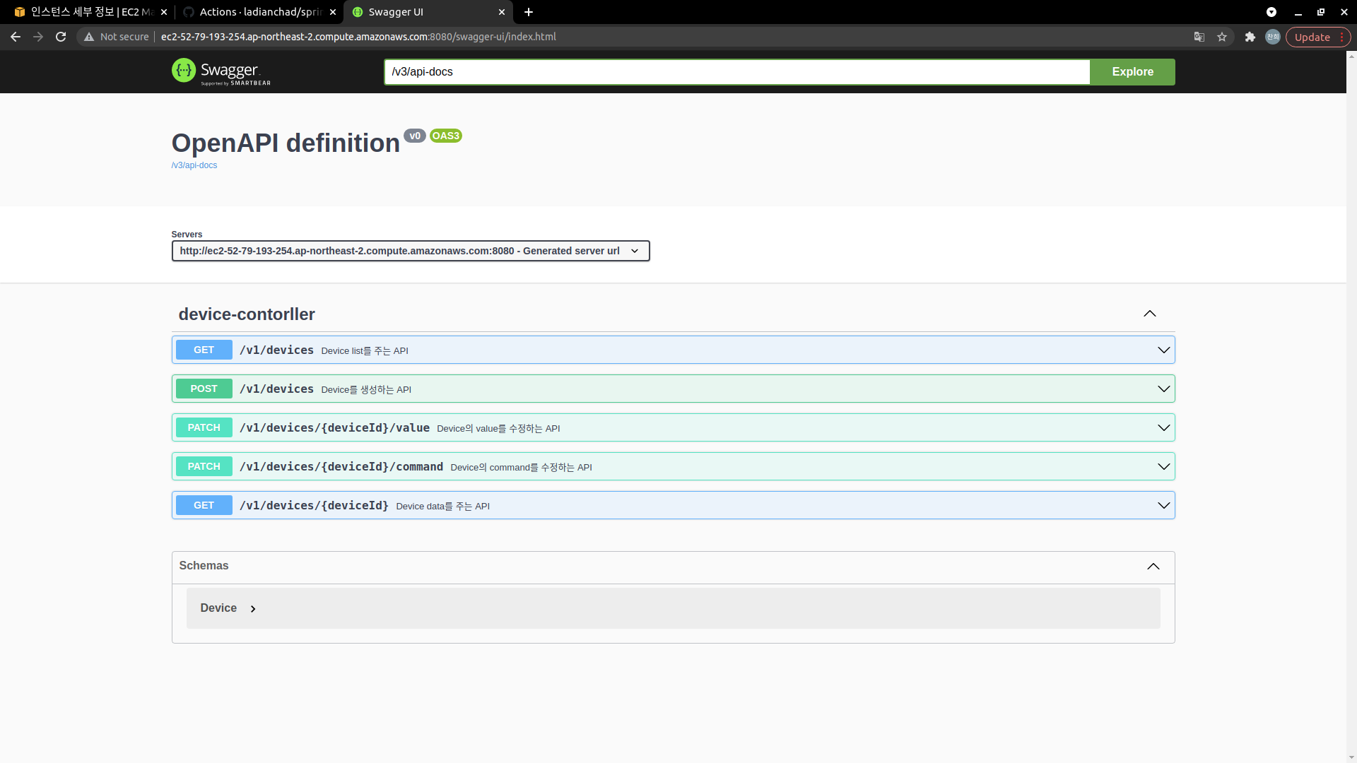Open the /v3/api-docs link under title
This screenshot has width=1357, height=763.
coord(194,165)
